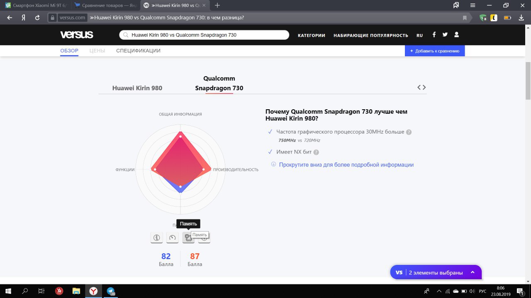The width and height of the screenshot is (531, 298).
Task: Click the versus.com domain chip in address bar
Action: pyautogui.click(x=72, y=18)
